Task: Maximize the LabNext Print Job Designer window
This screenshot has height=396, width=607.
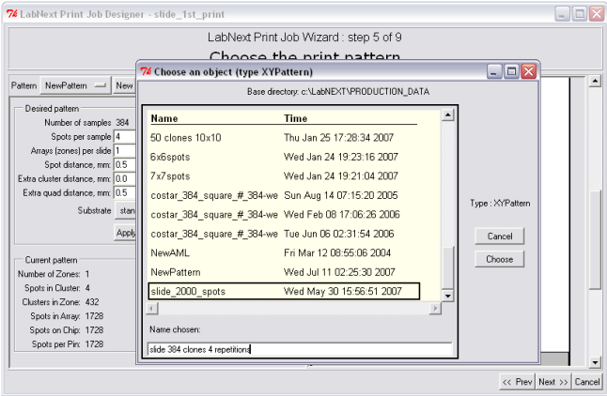Action: pyautogui.click(x=580, y=14)
